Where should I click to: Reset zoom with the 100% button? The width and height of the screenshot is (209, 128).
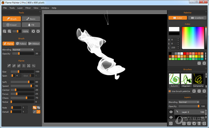point(25,31)
